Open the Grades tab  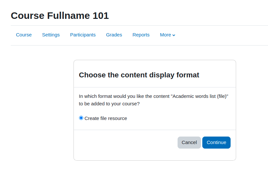click(114, 35)
